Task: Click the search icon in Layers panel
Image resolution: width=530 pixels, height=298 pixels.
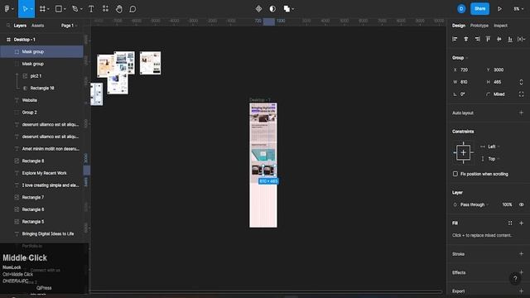Action: pyautogui.click(x=8, y=26)
